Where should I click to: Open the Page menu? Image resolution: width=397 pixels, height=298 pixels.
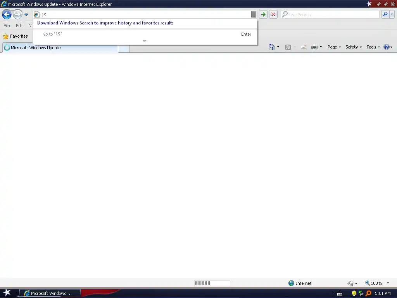[x=334, y=47]
